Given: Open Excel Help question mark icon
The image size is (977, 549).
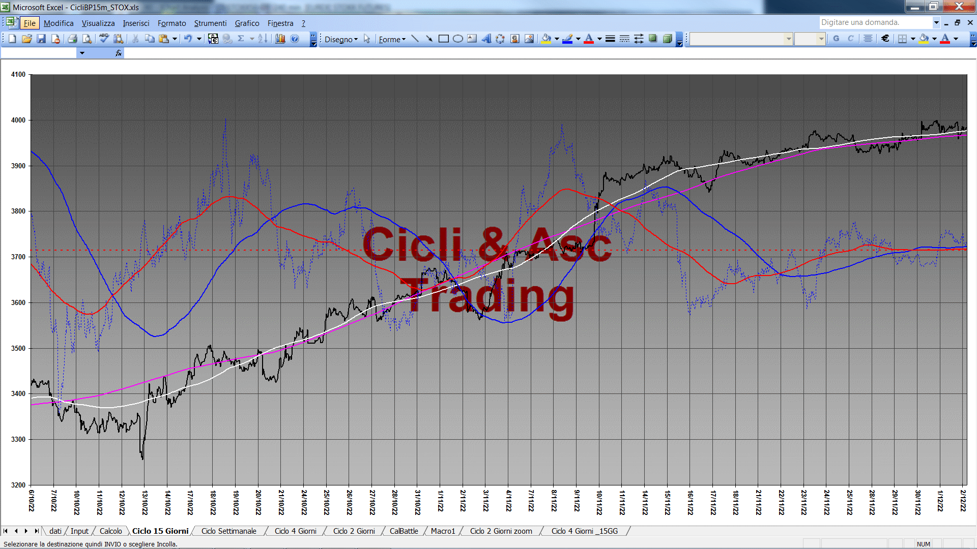Looking at the screenshot, I should coord(295,39).
